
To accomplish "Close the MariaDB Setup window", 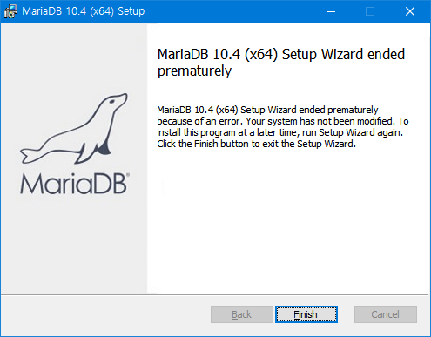I will click(x=410, y=11).
